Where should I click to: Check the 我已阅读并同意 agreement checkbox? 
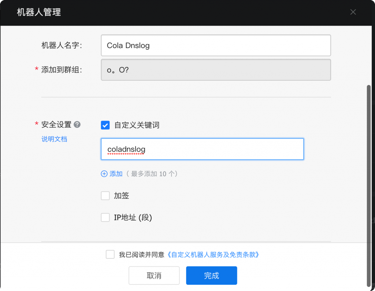pos(110,254)
